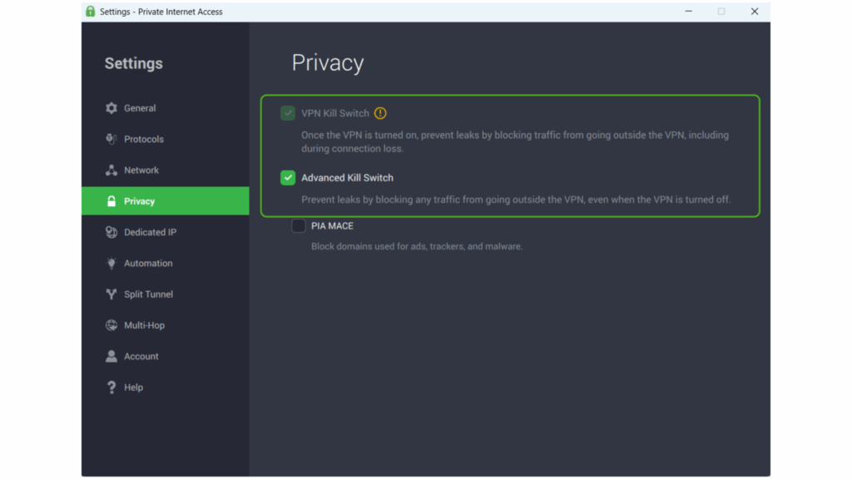Click the PIA padlock icon in the titlebar
852x479 pixels.
pos(90,11)
